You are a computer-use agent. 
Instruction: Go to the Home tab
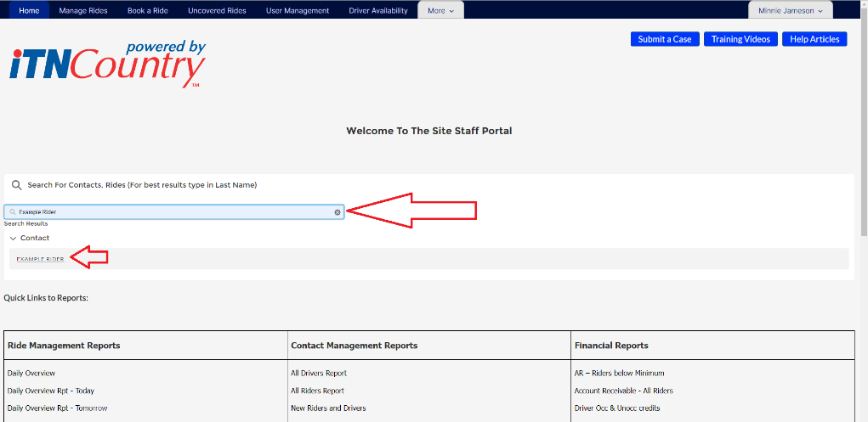29,11
